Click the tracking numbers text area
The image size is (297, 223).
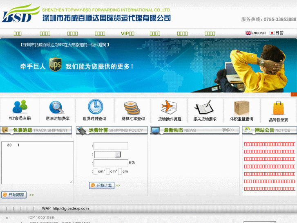38,163
